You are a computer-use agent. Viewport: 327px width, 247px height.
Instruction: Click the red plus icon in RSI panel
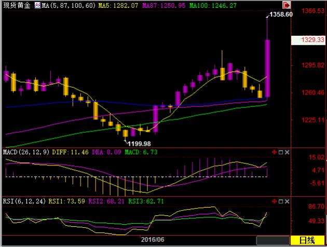[274, 201]
